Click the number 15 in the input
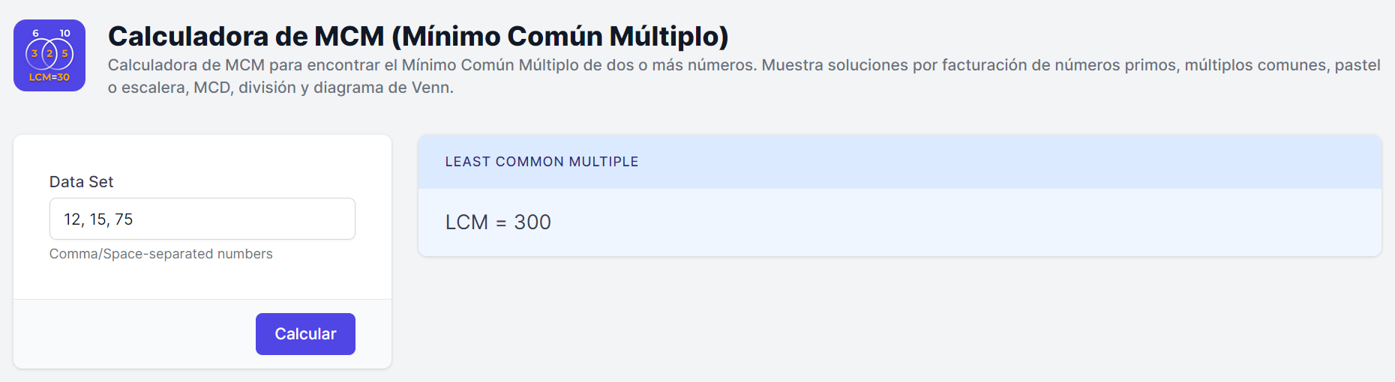Viewport: 1395px width, 382px height. pyautogui.click(x=98, y=219)
